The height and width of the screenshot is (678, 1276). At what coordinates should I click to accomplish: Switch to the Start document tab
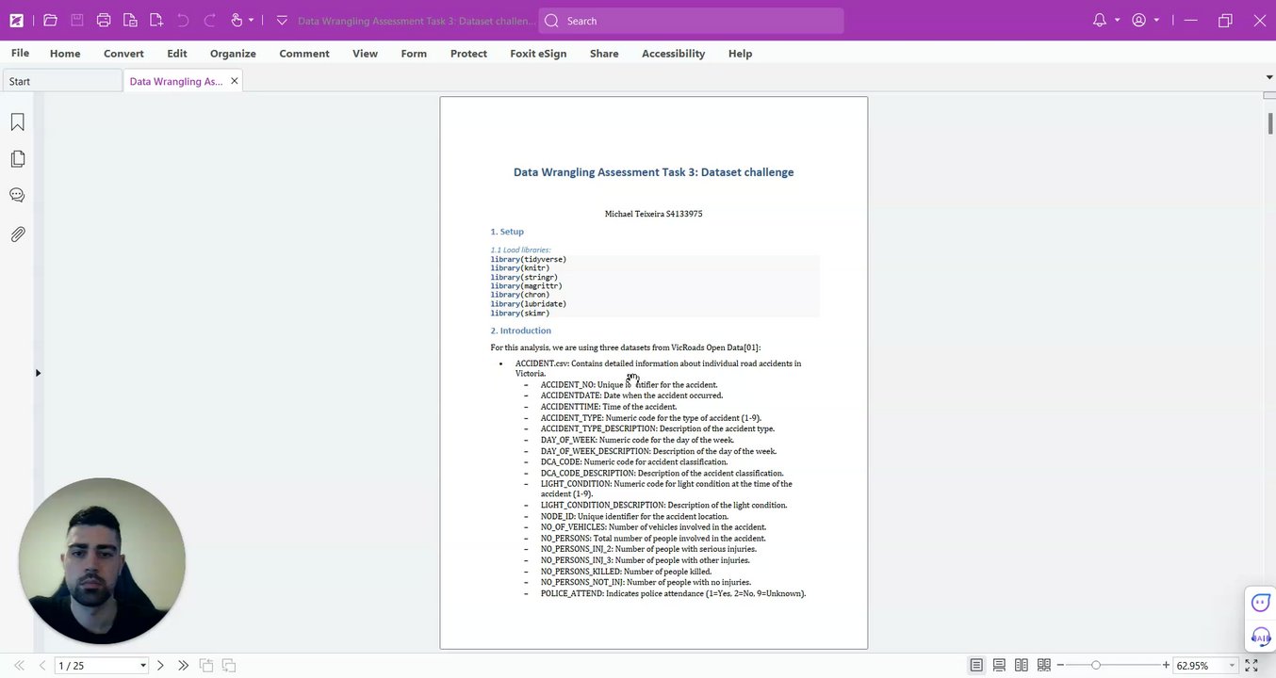(x=62, y=82)
